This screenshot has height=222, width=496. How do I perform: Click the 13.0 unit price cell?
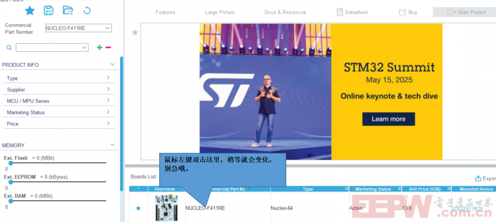[407, 208]
